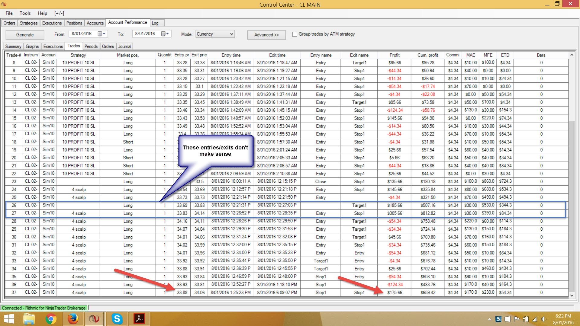Click the Generate button

click(x=25, y=35)
